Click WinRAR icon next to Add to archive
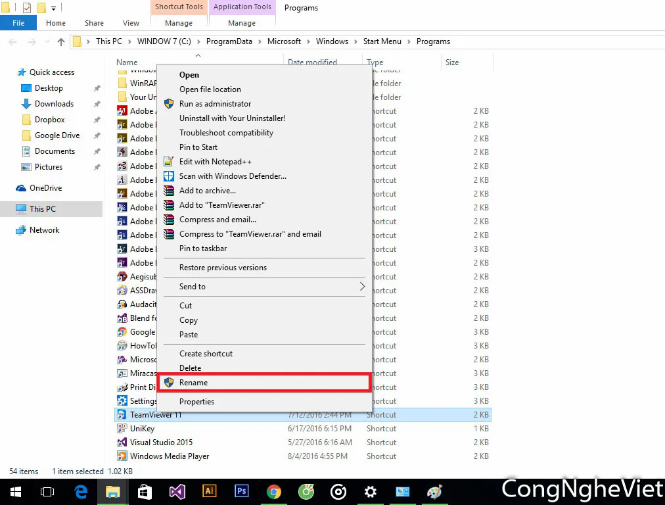The height and width of the screenshot is (505, 665). click(x=169, y=191)
